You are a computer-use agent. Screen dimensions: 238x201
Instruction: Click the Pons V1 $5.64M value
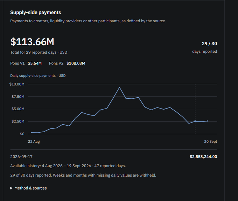tap(35, 63)
